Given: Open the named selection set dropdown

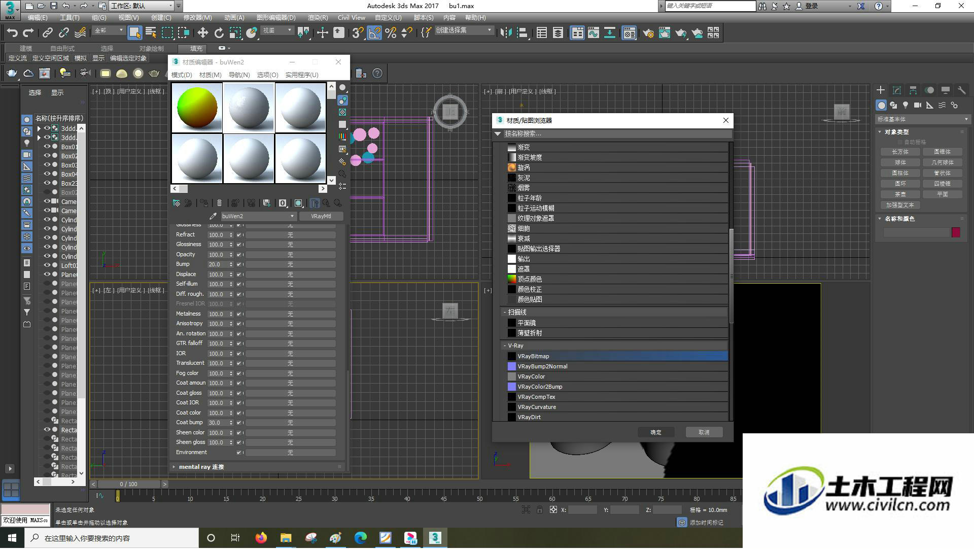Looking at the screenshot, I should click(x=464, y=30).
